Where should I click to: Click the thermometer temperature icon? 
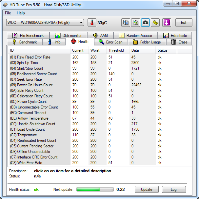click(x=92, y=23)
